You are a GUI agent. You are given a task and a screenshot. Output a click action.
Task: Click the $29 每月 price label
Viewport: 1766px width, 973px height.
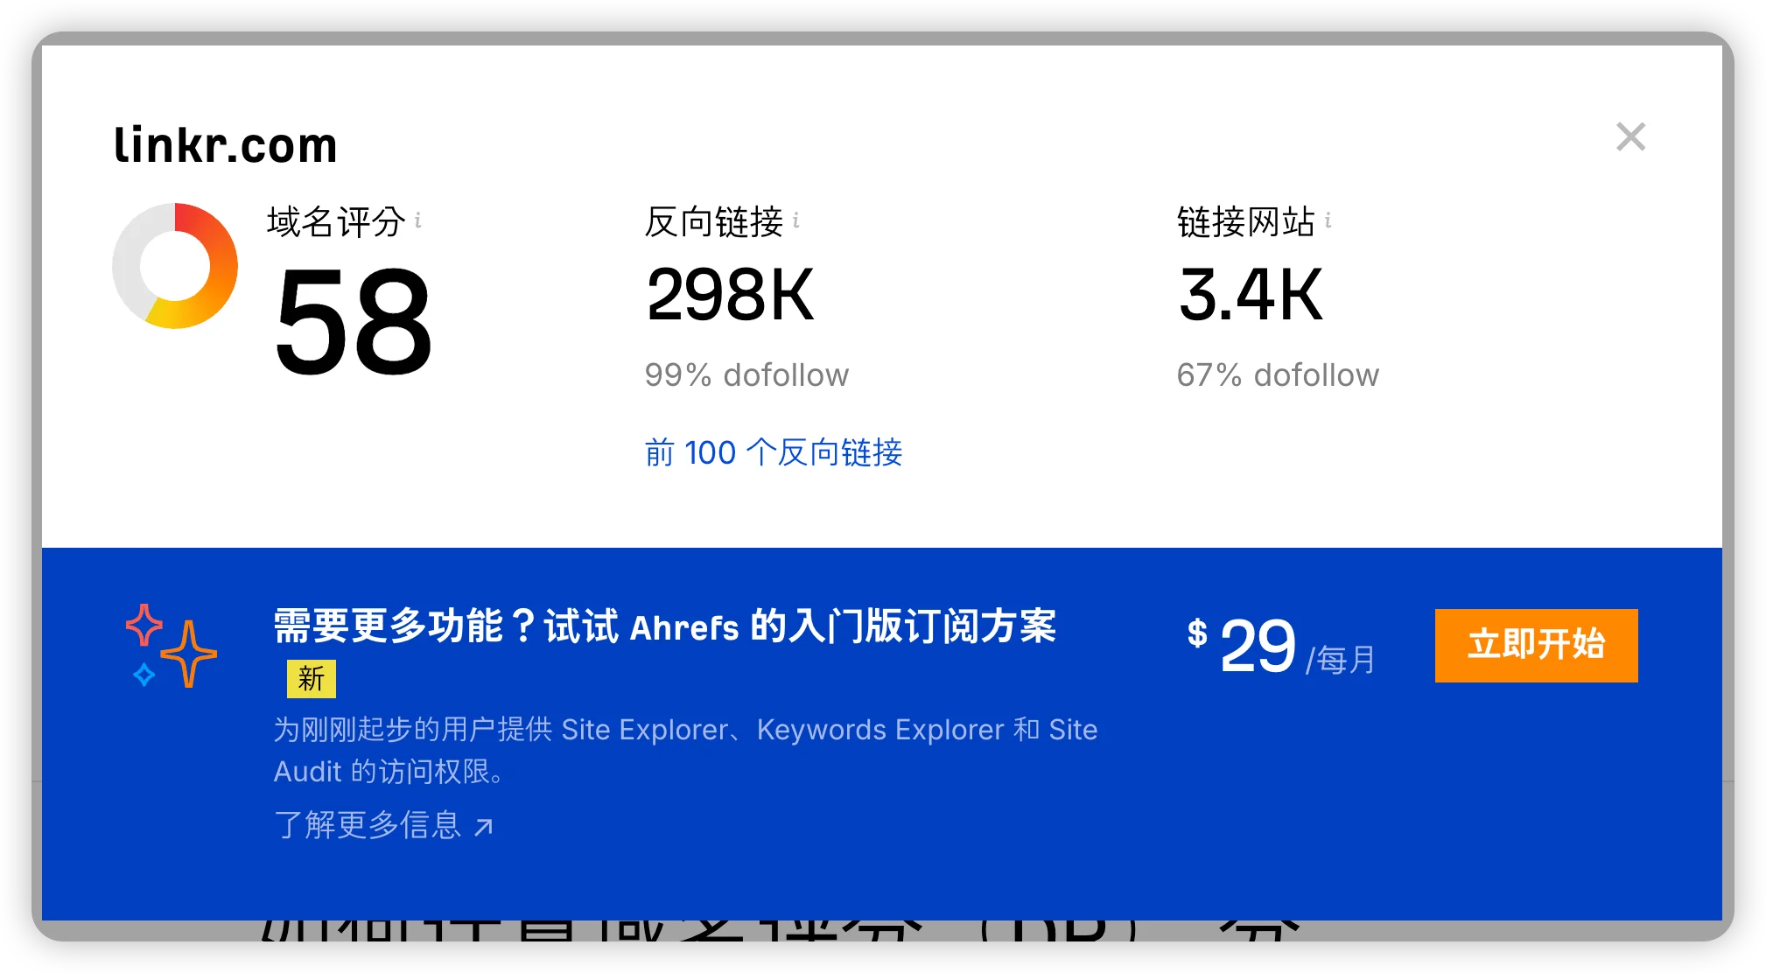(1280, 647)
